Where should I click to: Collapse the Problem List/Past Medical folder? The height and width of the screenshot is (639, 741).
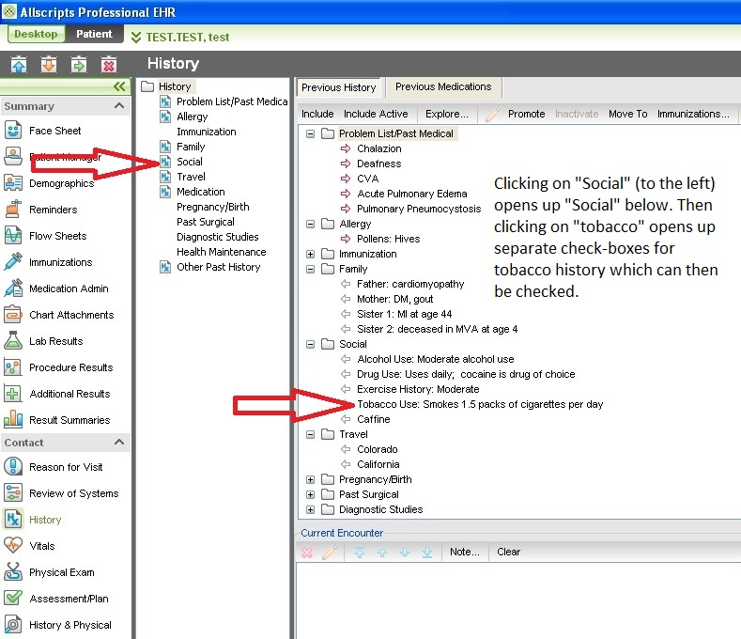click(310, 133)
